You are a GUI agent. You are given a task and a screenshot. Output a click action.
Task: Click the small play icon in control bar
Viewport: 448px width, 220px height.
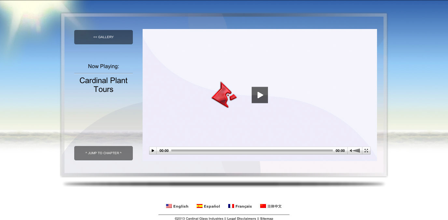[x=153, y=151]
